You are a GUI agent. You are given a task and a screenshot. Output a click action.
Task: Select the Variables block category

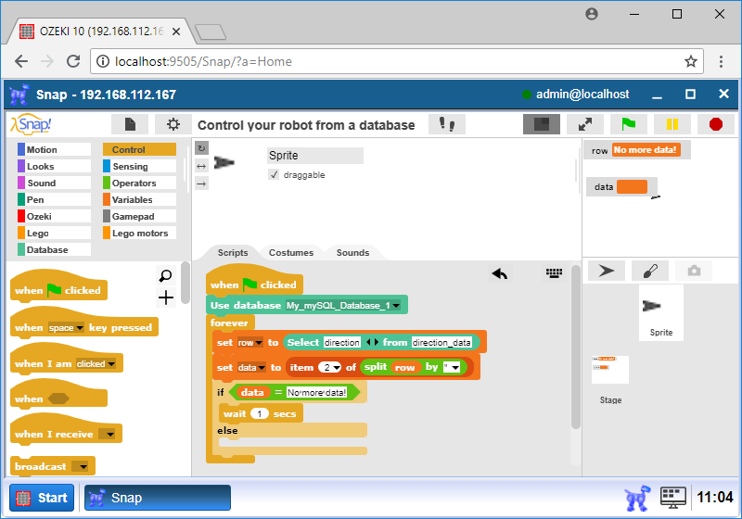click(x=140, y=199)
